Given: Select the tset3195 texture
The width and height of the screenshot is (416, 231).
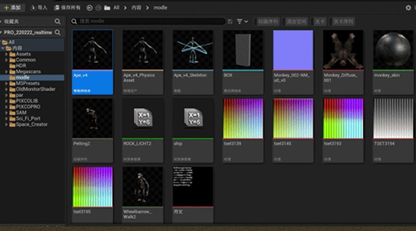Looking at the screenshot, I should [x=93, y=194].
